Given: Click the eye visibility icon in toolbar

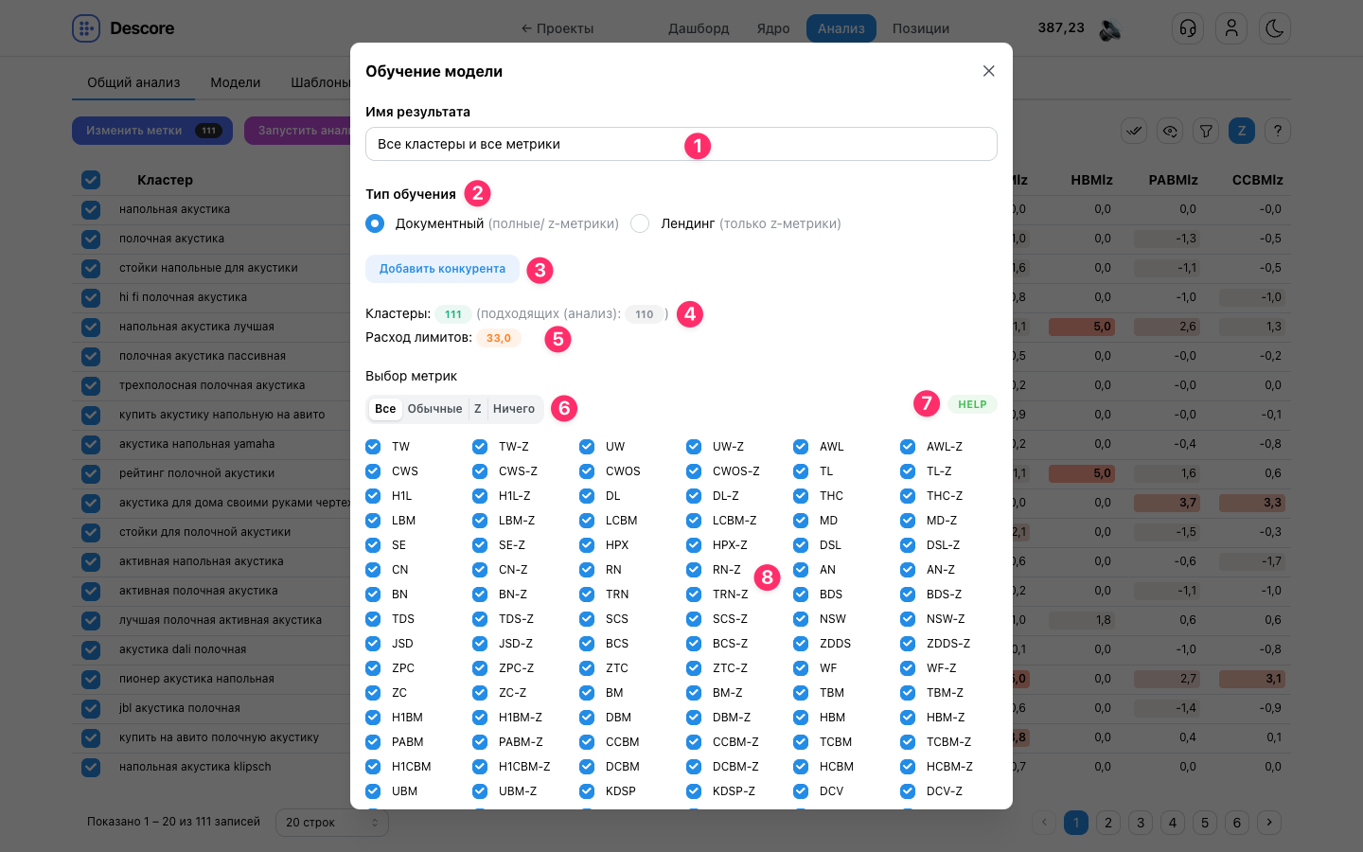Looking at the screenshot, I should click(x=1170, y=131).
